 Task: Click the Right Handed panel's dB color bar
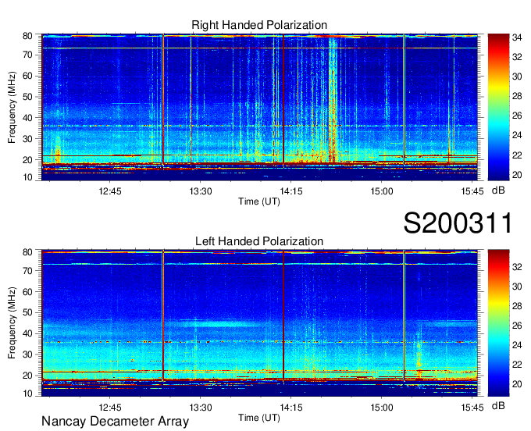point(498,107)
